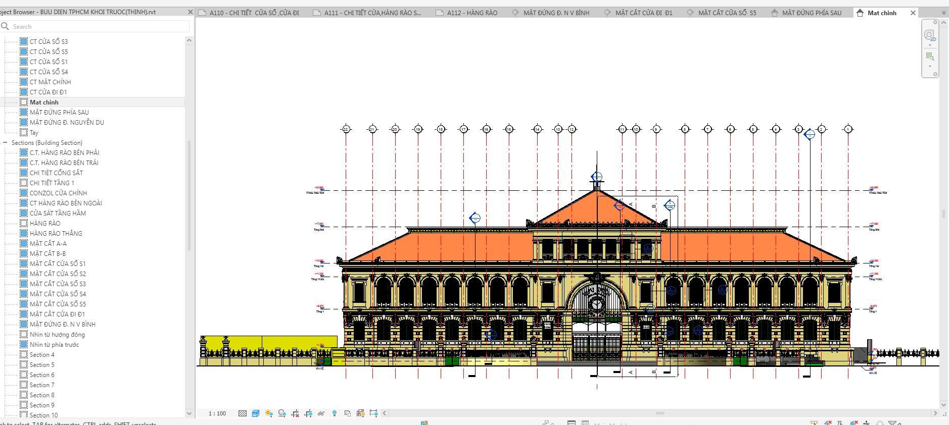Open the view tabs list dropdown
Screen dimensions: 950x425
pos(943,13)
